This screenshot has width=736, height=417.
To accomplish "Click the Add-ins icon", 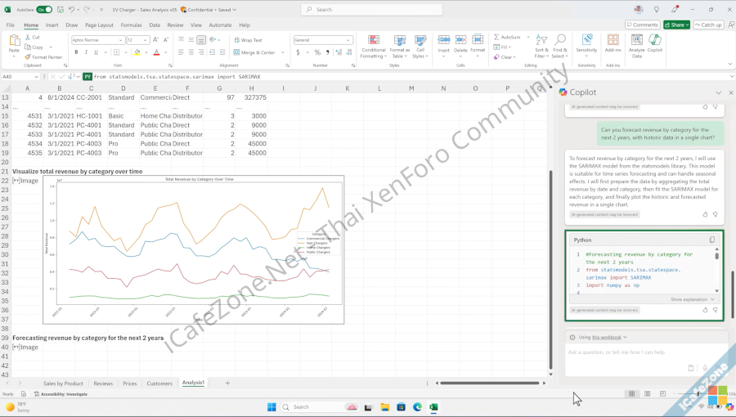I will (x=613, y=44).
